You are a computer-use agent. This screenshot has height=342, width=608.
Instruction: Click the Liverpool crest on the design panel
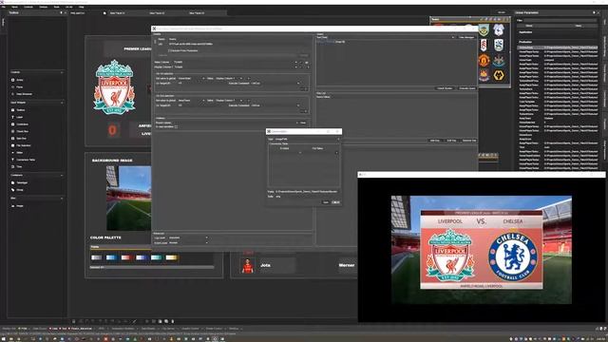pyautogui.click(x=114, y=86)
